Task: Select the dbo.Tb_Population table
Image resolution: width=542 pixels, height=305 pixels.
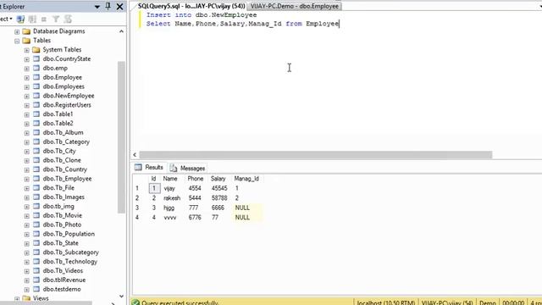Action: click(69, 234)
